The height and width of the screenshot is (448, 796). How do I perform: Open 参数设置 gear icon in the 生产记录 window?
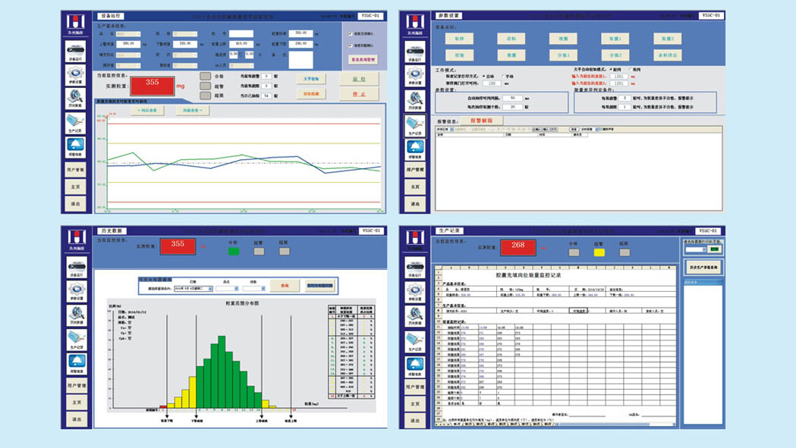coord(415,292)
